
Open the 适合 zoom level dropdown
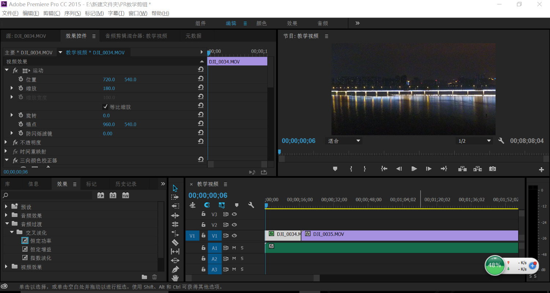[343, 141]
